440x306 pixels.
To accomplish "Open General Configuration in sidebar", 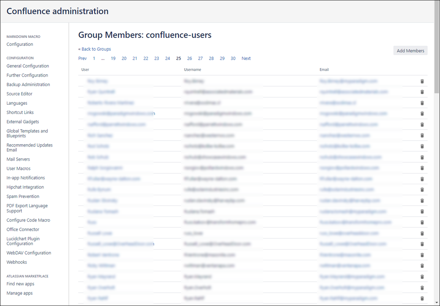I will (28, 66).
